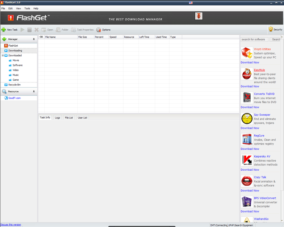Click the Kaspersky AV product icon
This screenshot has width=284, height=227.
pos(247,160)
